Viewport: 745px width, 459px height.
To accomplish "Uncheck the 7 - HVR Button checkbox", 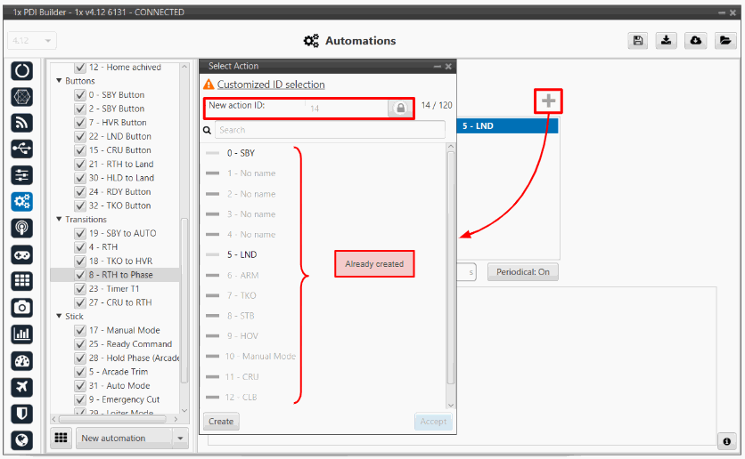I will (80, 123).
